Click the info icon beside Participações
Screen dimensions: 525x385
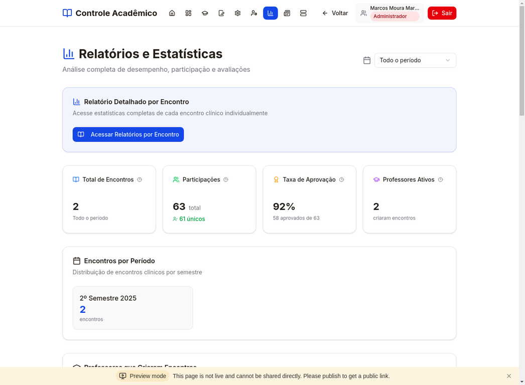click(225, 179)
